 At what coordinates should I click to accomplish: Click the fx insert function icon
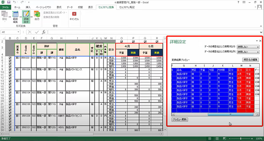pos(44,32)
